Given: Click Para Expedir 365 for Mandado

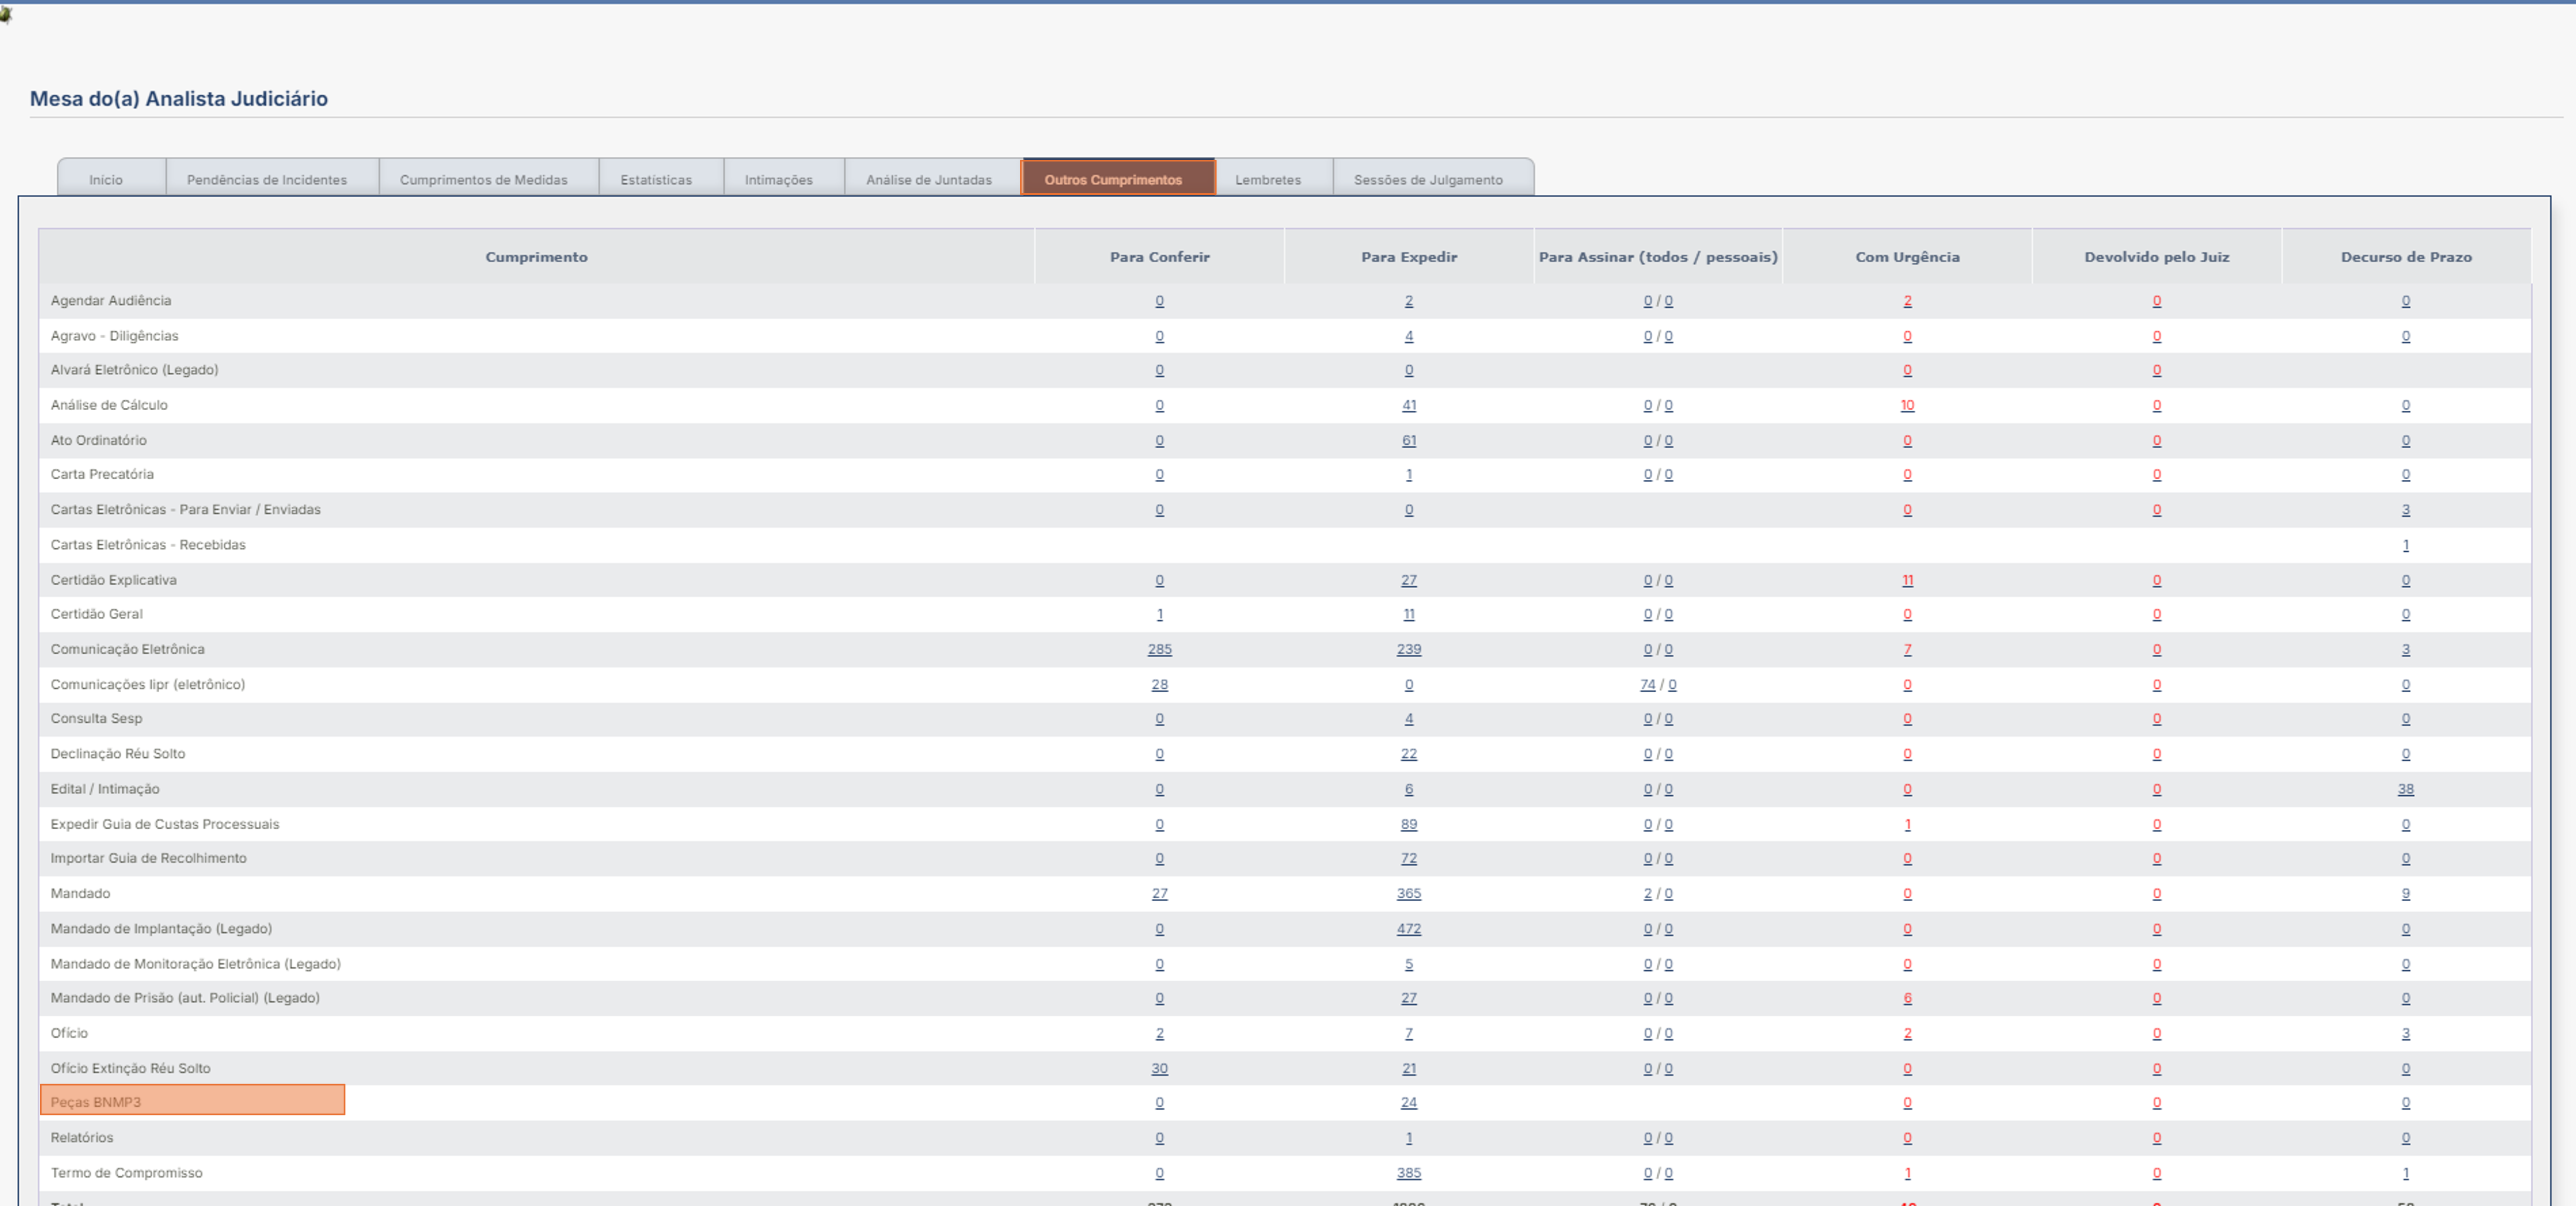Looking at the screenshot, I should point(1409,894).
